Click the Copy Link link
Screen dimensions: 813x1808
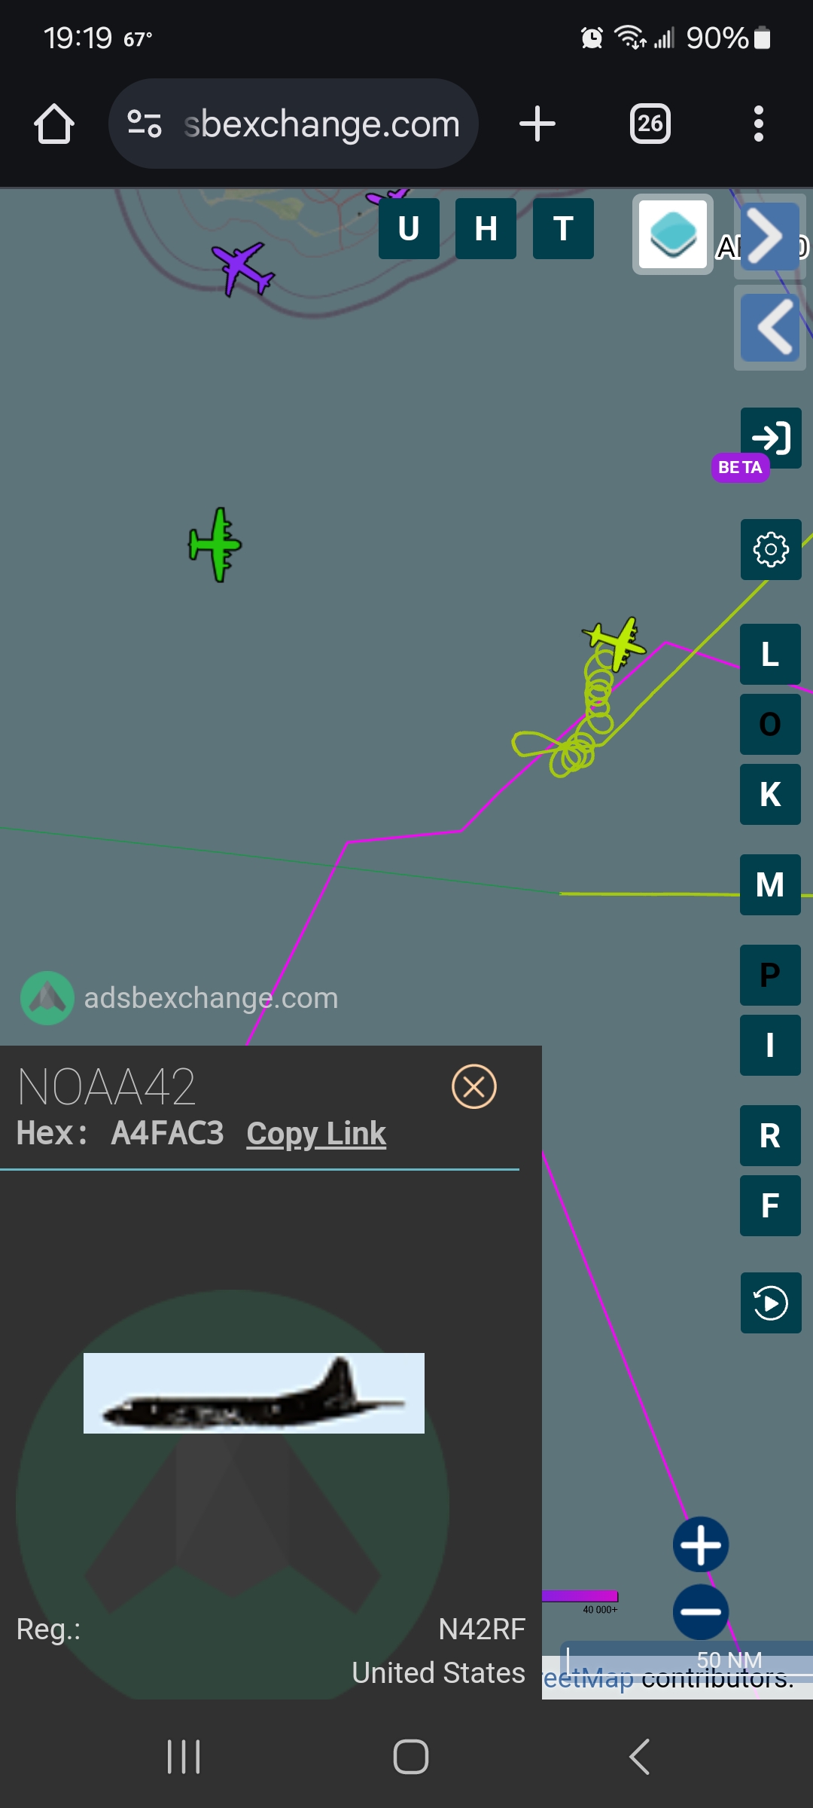[x=316, y=1134]
